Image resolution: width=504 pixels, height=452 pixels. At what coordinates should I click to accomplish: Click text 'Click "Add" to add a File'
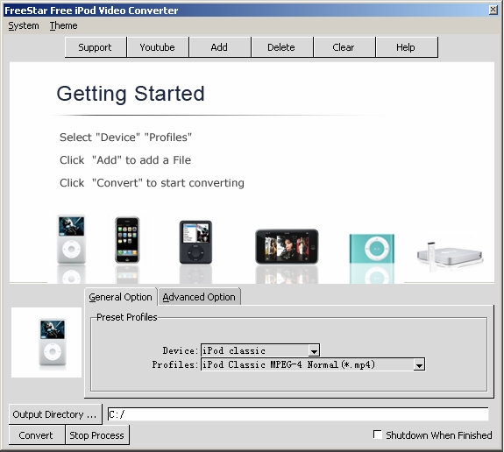pos(125,160)
